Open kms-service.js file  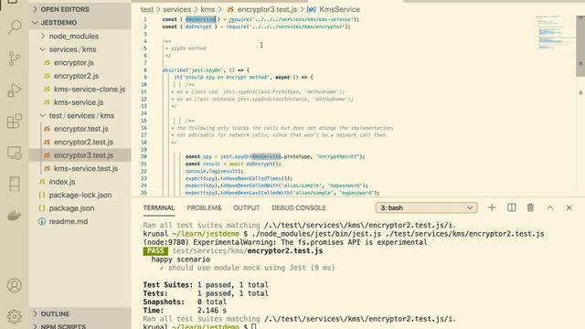(x=79, y=102)
